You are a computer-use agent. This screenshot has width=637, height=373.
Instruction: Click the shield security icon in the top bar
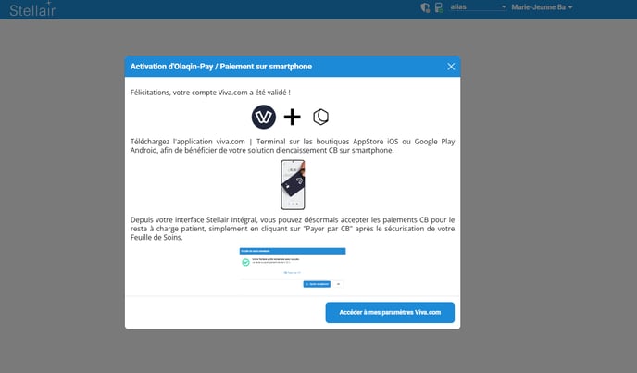tap(425, 7)
